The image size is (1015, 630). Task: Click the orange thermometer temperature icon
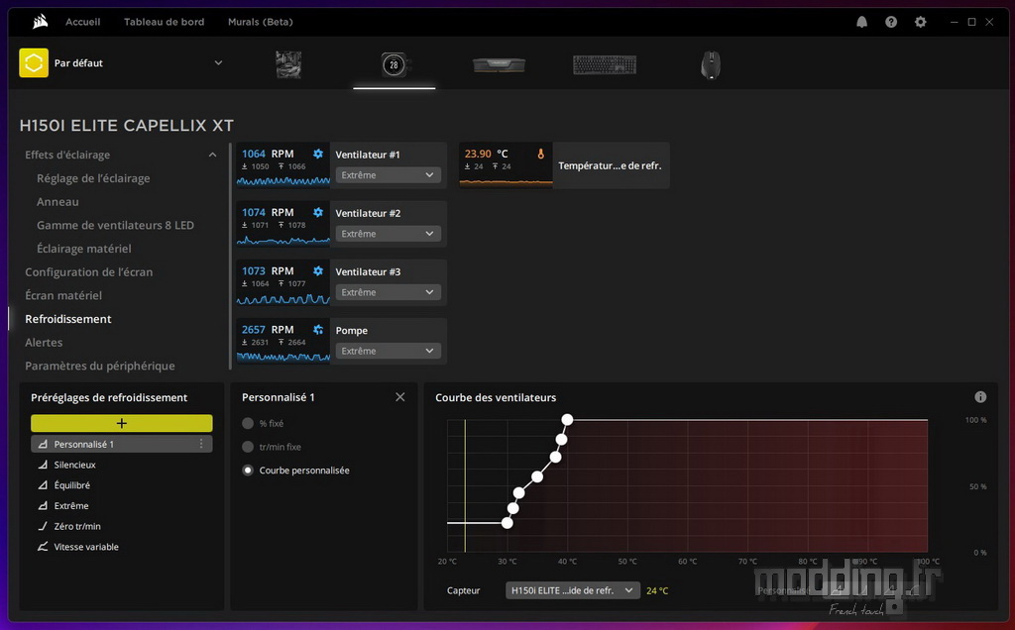540,154
